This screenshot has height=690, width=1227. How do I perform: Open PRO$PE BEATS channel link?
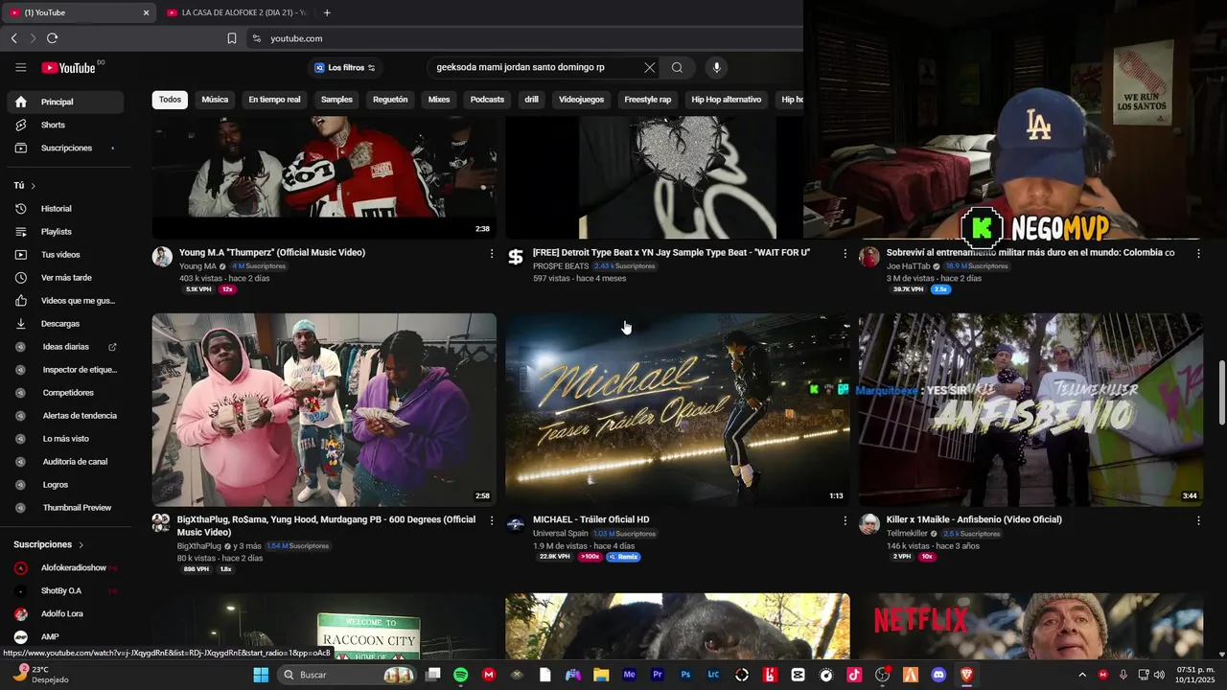click(561, 265)
